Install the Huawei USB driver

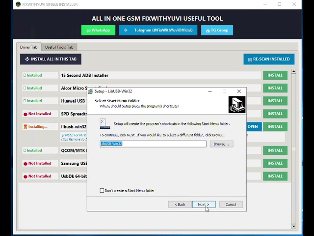point(275,101)
